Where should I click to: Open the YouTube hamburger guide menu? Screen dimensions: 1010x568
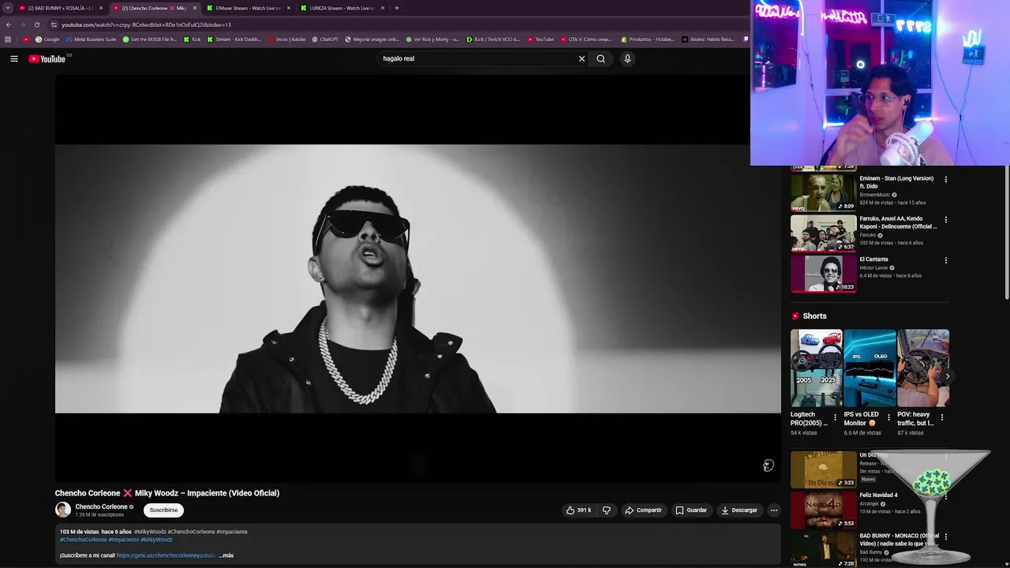13,58
